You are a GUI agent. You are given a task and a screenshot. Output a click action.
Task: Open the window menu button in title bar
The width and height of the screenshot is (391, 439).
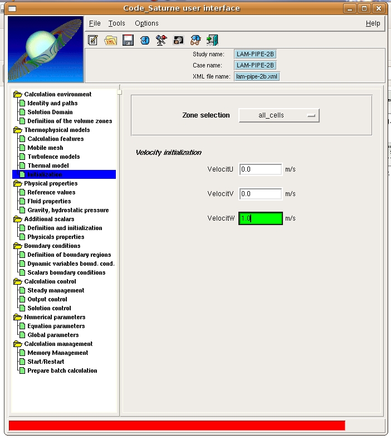click(12, 9)
